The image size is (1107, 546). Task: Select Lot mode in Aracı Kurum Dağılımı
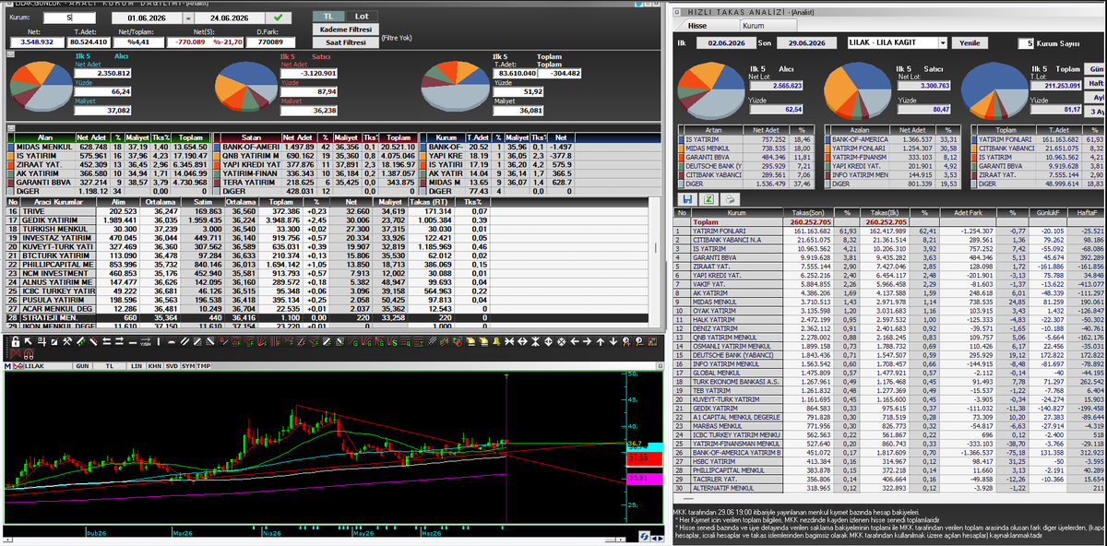(362, 16)
